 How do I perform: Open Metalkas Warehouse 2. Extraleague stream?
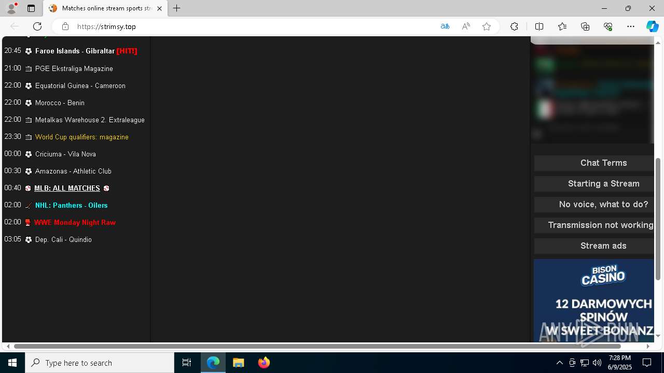coord(90,120)
